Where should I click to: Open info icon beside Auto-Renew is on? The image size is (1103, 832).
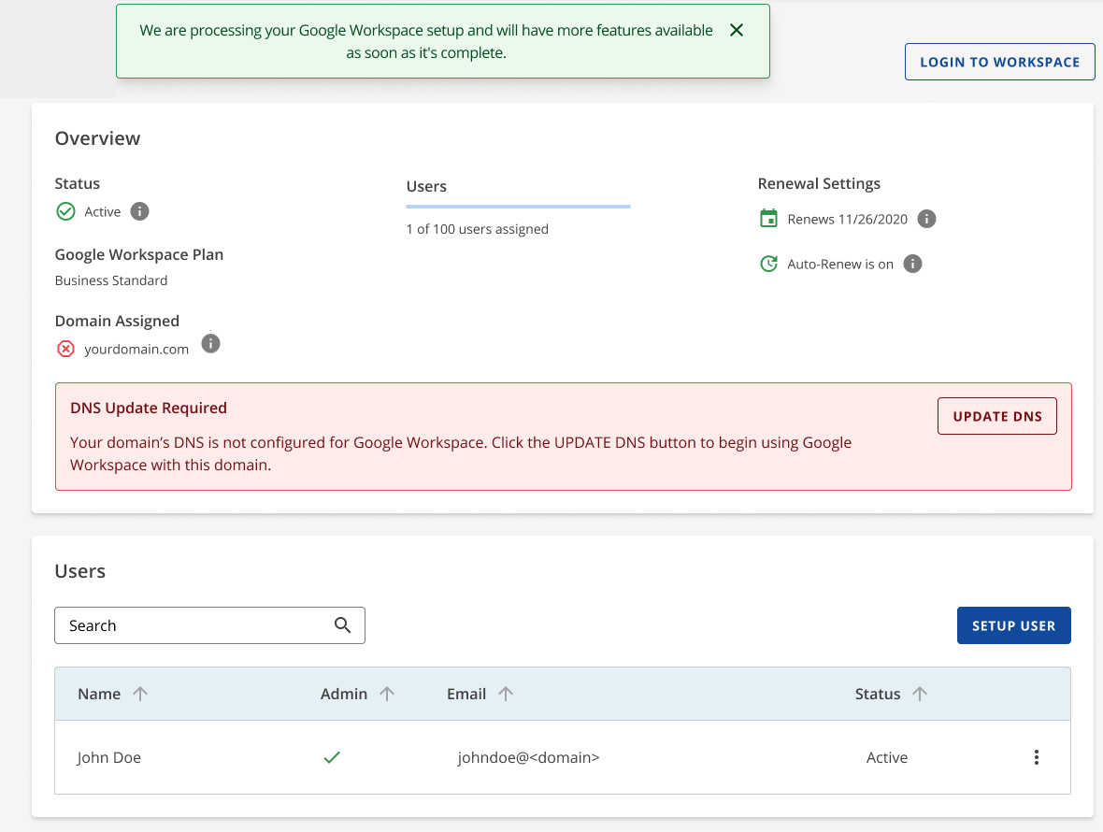point(912,264)
